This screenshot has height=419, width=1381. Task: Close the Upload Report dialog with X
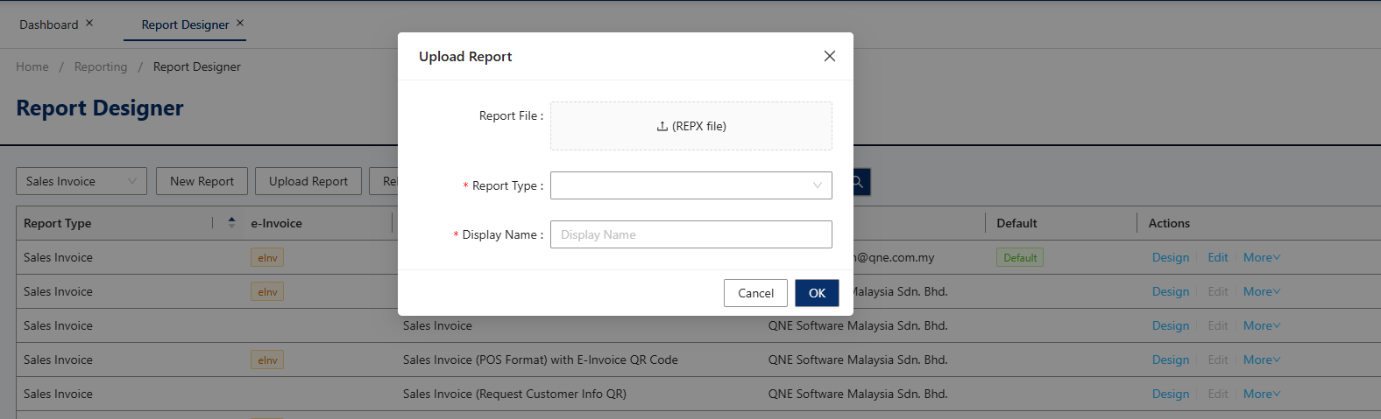pos(829,56)
